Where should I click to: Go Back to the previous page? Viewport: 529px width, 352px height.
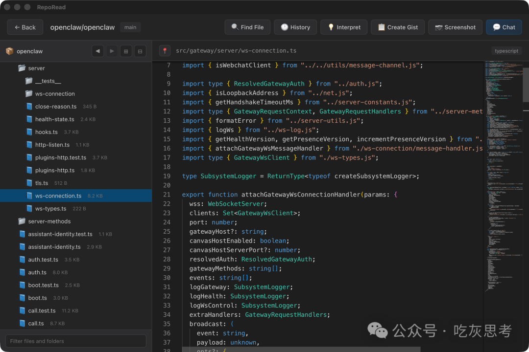click(x=25, y=27)
